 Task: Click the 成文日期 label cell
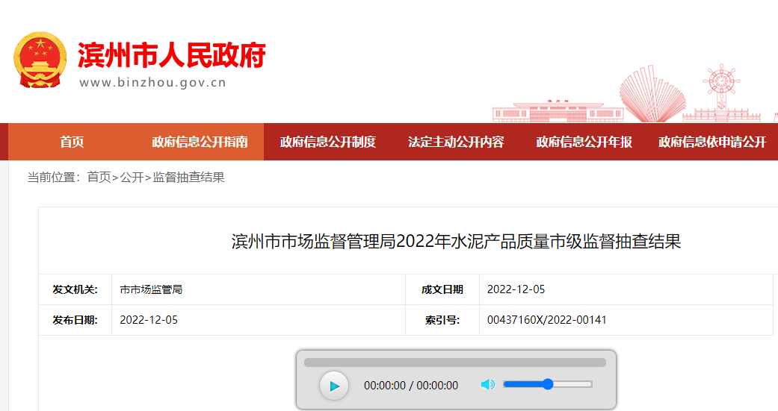pyautogui.click(x=442, y=289)
